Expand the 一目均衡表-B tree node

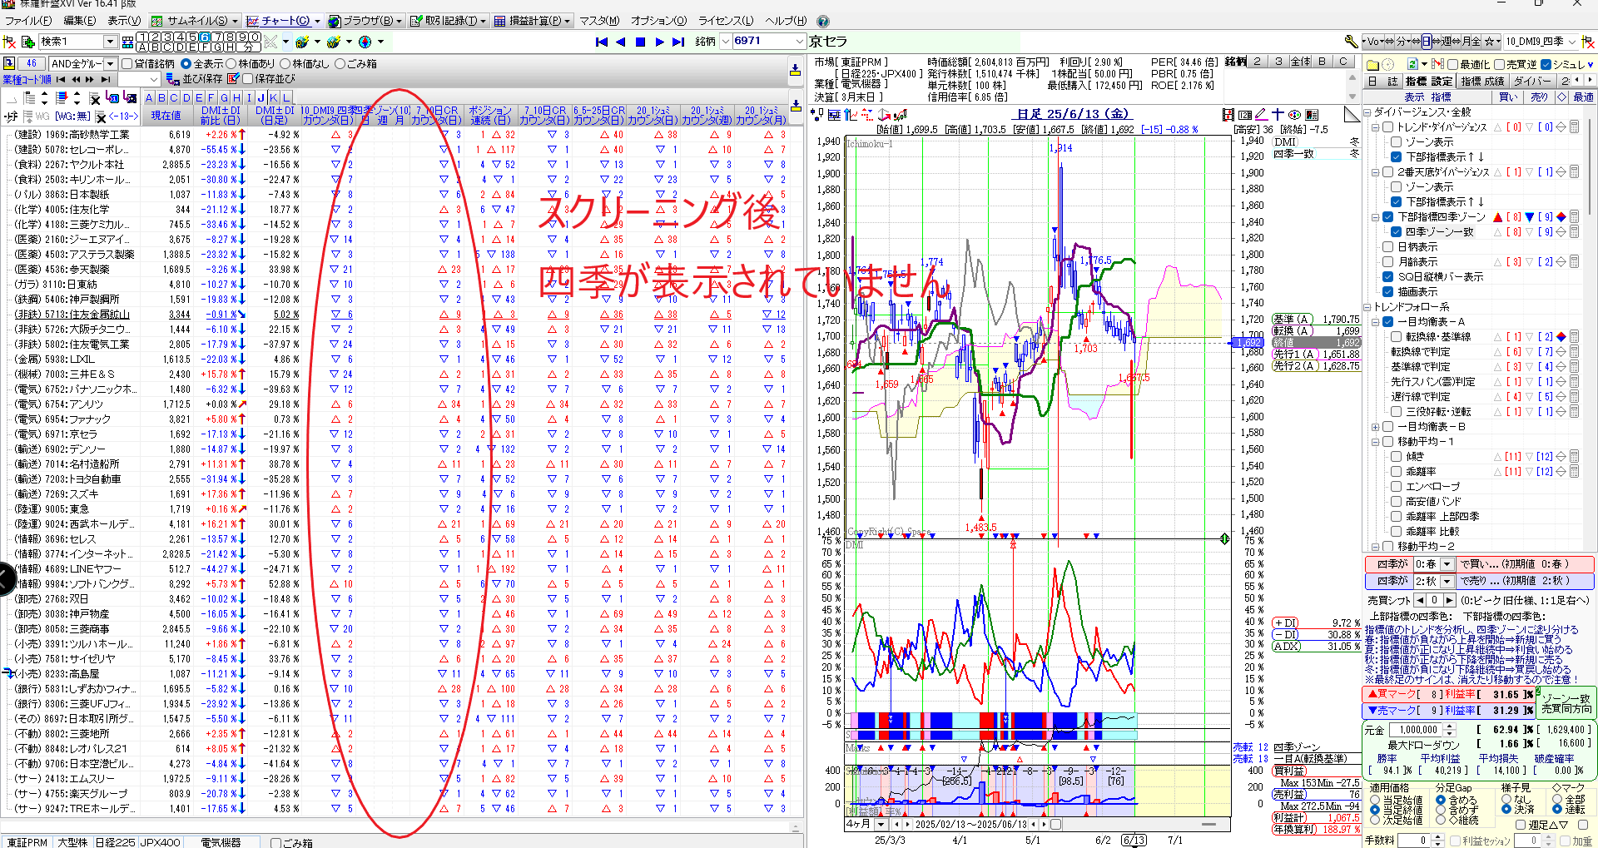coord(1376,427)
